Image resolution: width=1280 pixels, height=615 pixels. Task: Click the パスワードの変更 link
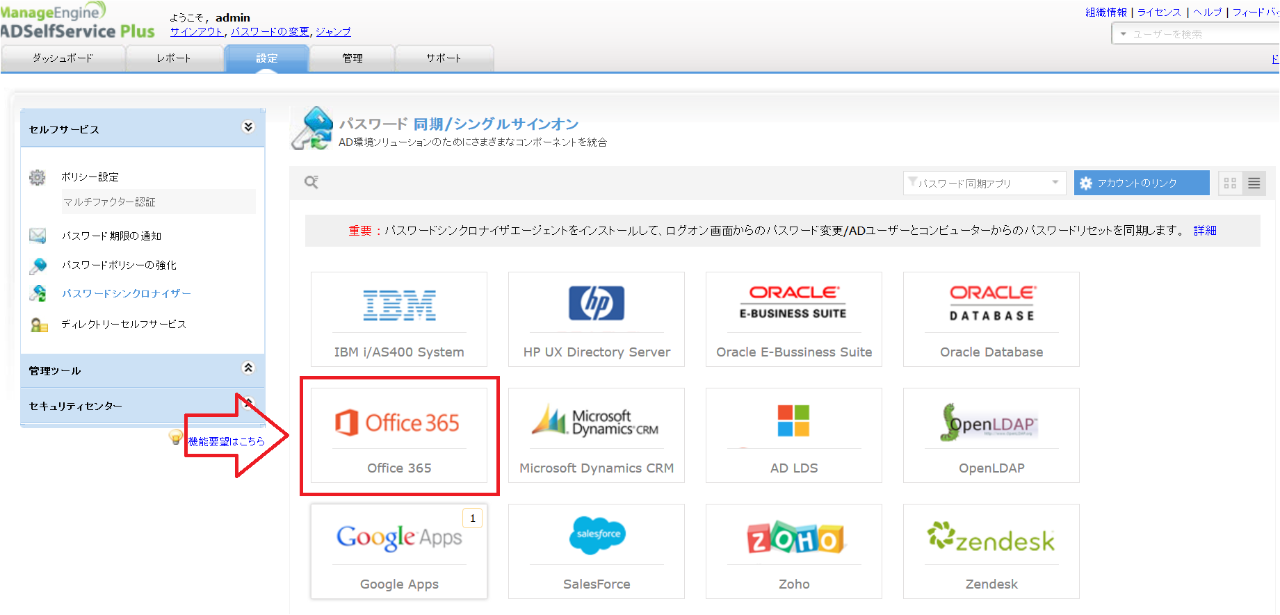coord(270,32)
